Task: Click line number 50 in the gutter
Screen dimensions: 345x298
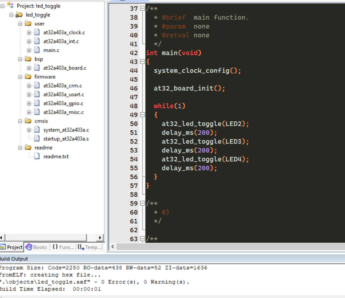Action: click(x=134, y=124)
